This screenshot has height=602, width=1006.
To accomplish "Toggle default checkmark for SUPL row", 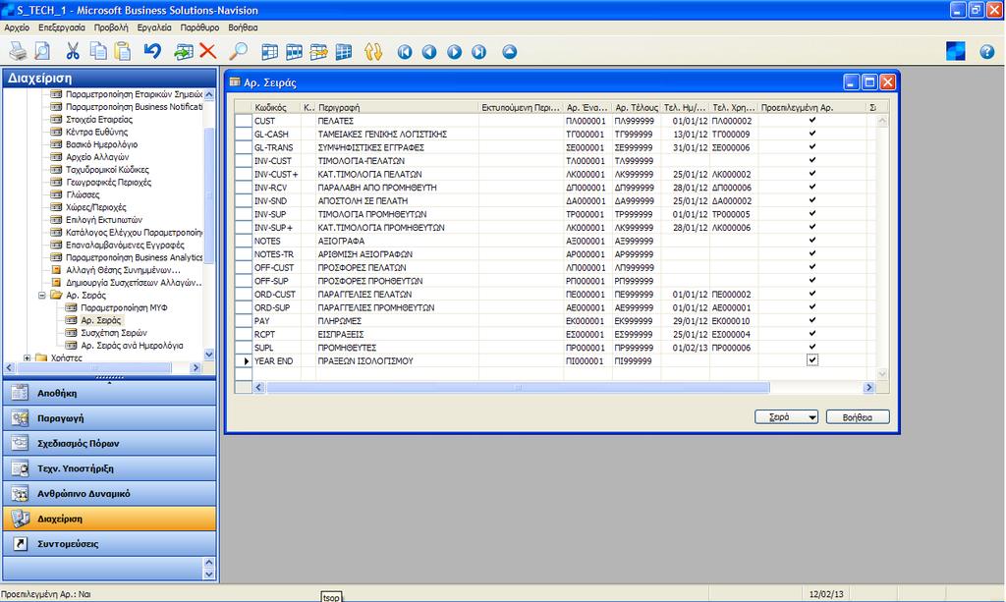I will 812,347.
